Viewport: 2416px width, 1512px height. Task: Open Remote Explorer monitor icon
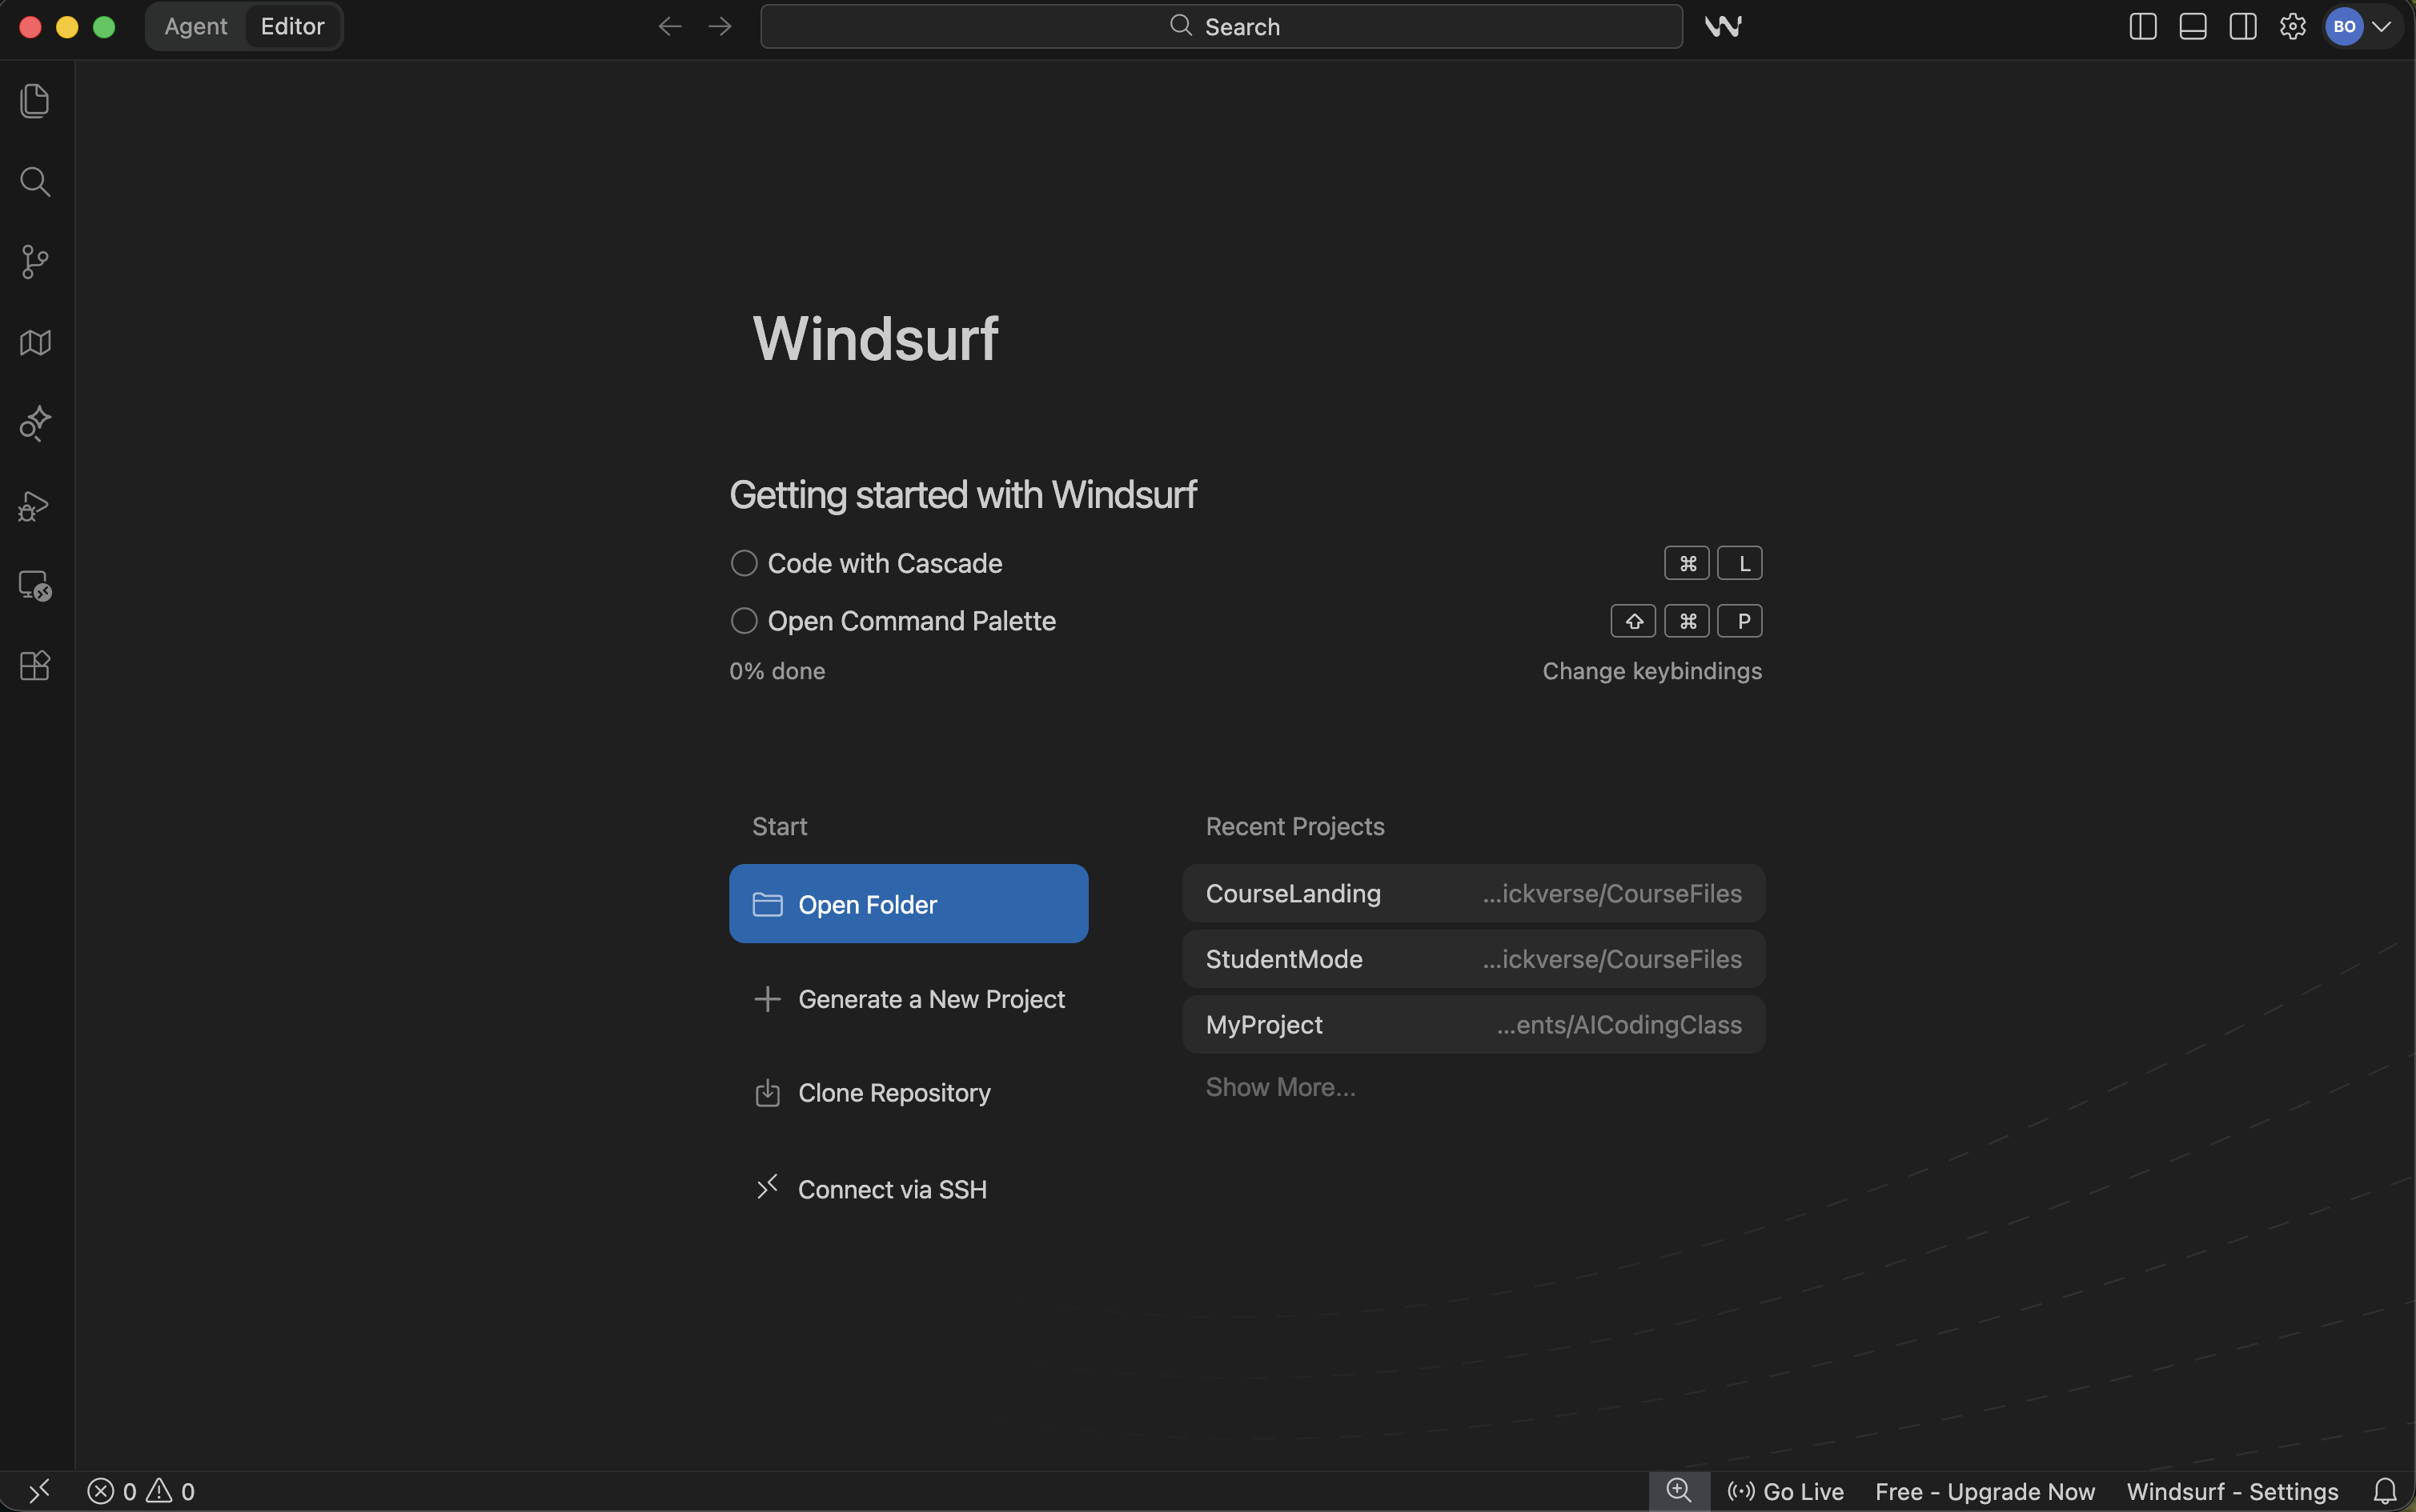pos(35,586)
